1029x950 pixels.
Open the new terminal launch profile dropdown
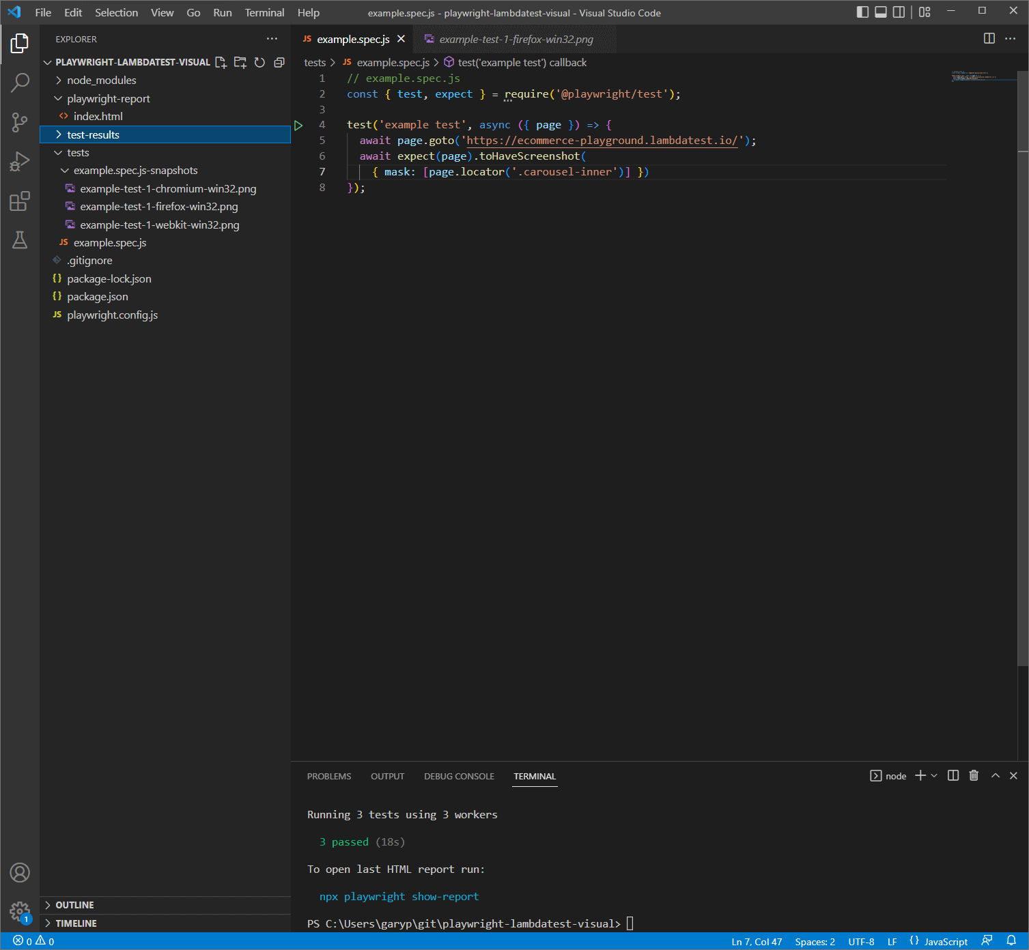pos(934,775)
